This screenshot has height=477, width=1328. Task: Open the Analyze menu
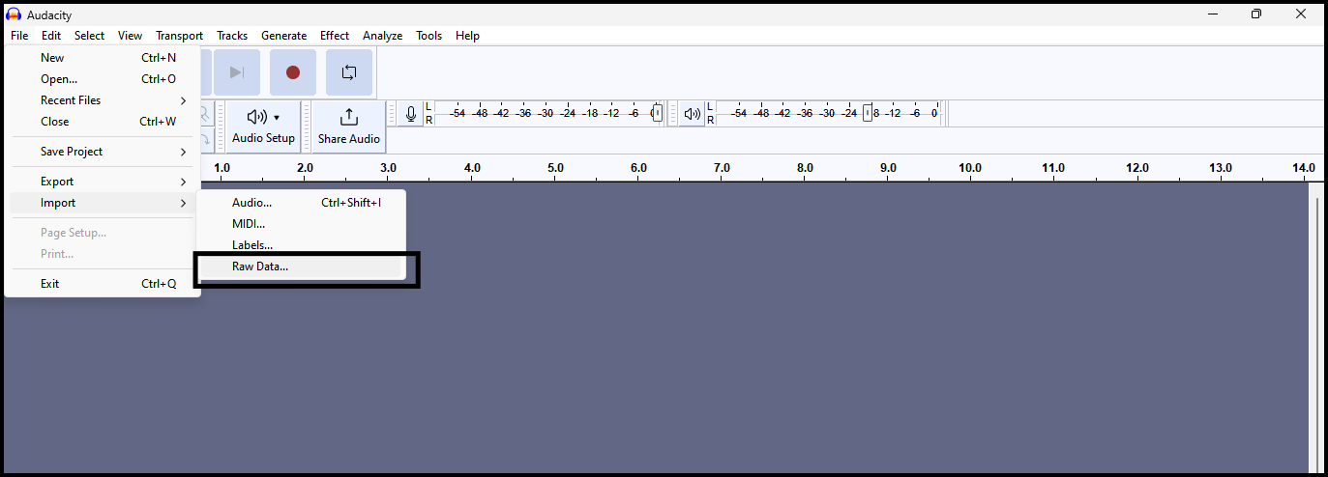(382, 36)
